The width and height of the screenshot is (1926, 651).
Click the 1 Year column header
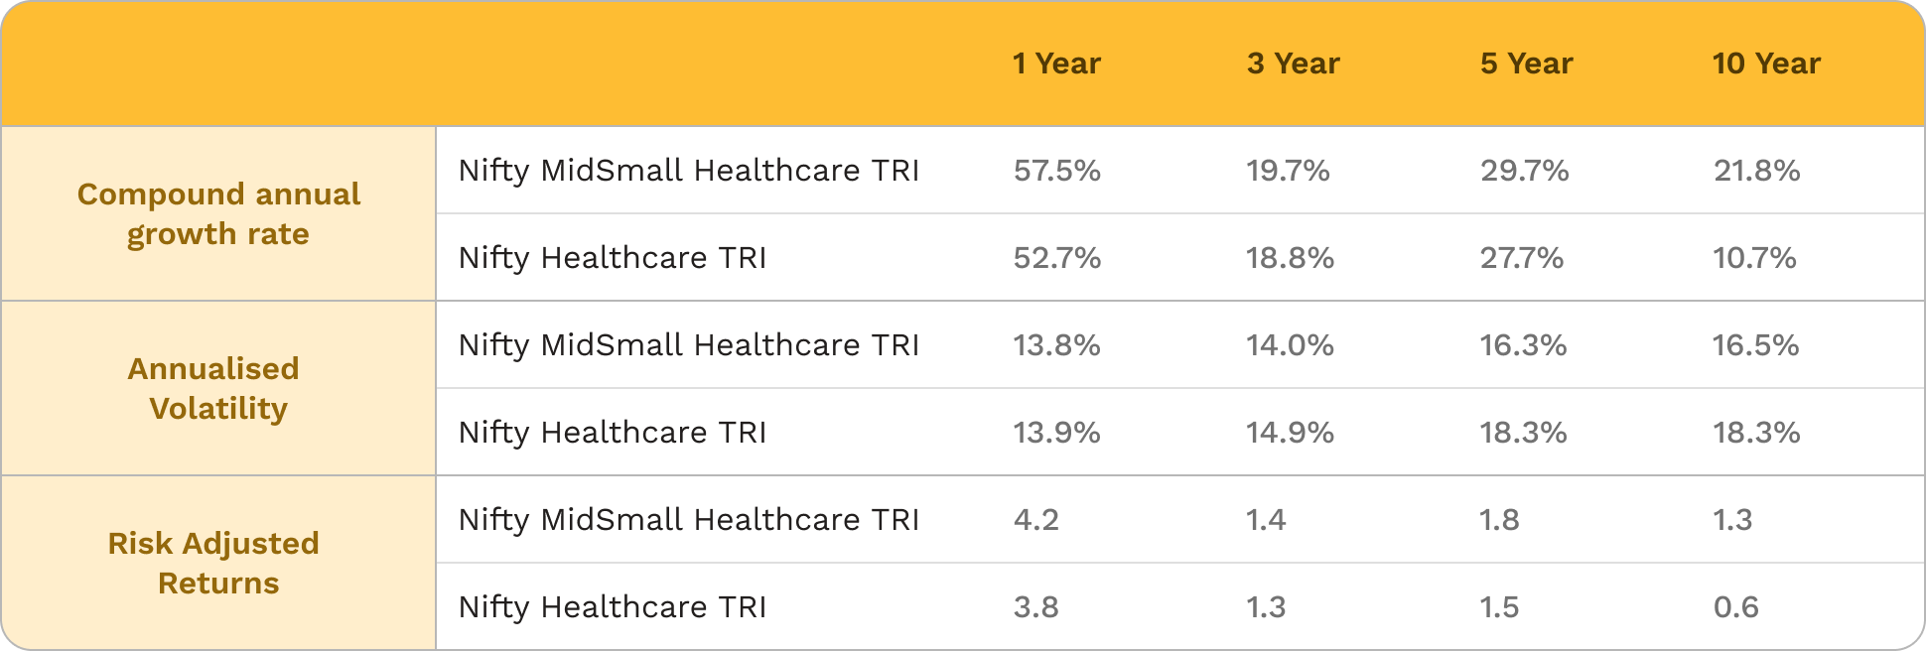coord(1056,64)
